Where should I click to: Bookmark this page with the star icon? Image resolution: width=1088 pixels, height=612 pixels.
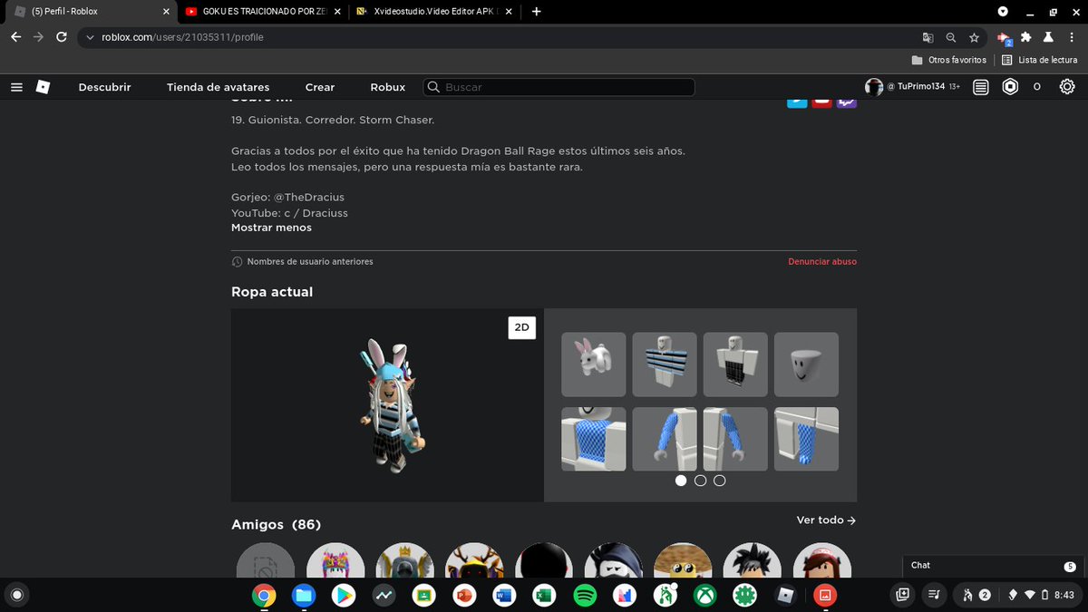pos(975,37)
